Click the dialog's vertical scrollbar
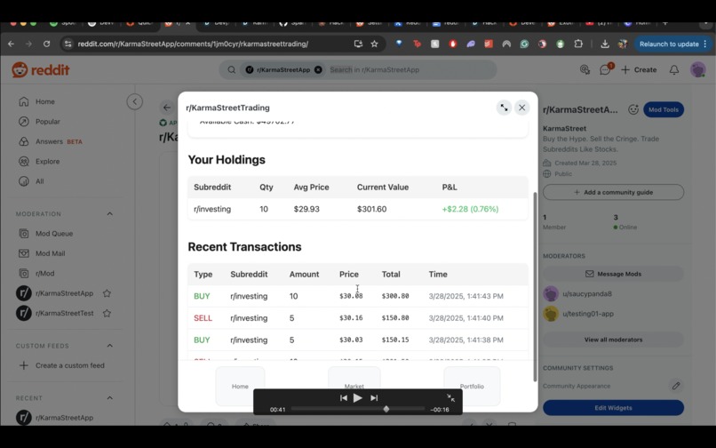Image resolution: width=716 pixels, height=448 pixels. coord(535,286)
